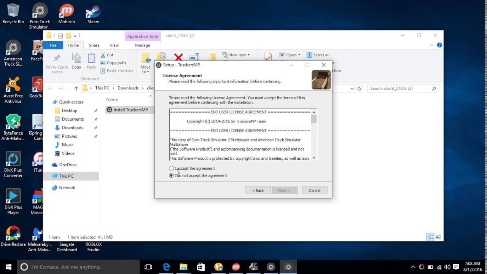The image size is (487, 274).
Task: Click the Search client_21002 field
Action: coord(403,88)
